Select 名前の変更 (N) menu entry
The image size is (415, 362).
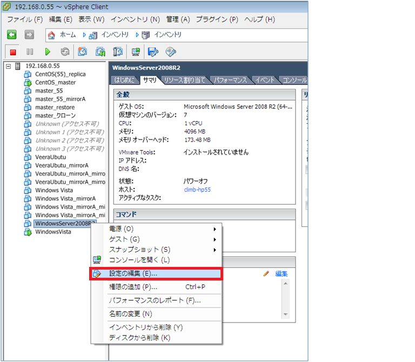156,314
